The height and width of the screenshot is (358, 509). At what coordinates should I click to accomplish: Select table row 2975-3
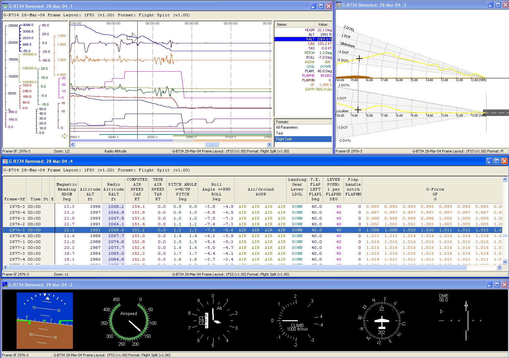(x=252, y=207)
